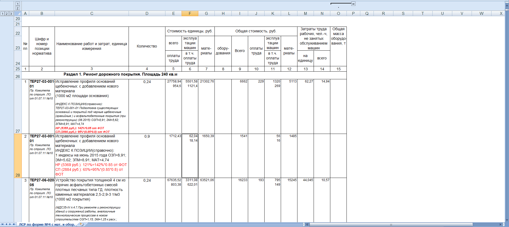Select section title 'Раздел 1. Ремонт дорожного покрытия'

pos(121,75)
